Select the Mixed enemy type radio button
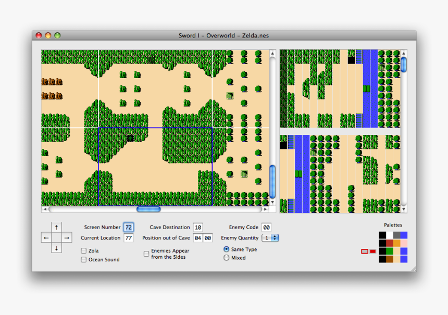 [x=228, y=257]
